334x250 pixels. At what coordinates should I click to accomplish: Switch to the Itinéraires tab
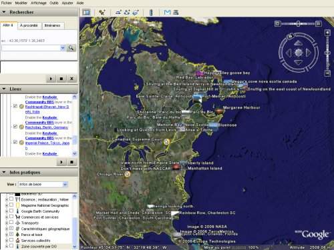[53, 25]
